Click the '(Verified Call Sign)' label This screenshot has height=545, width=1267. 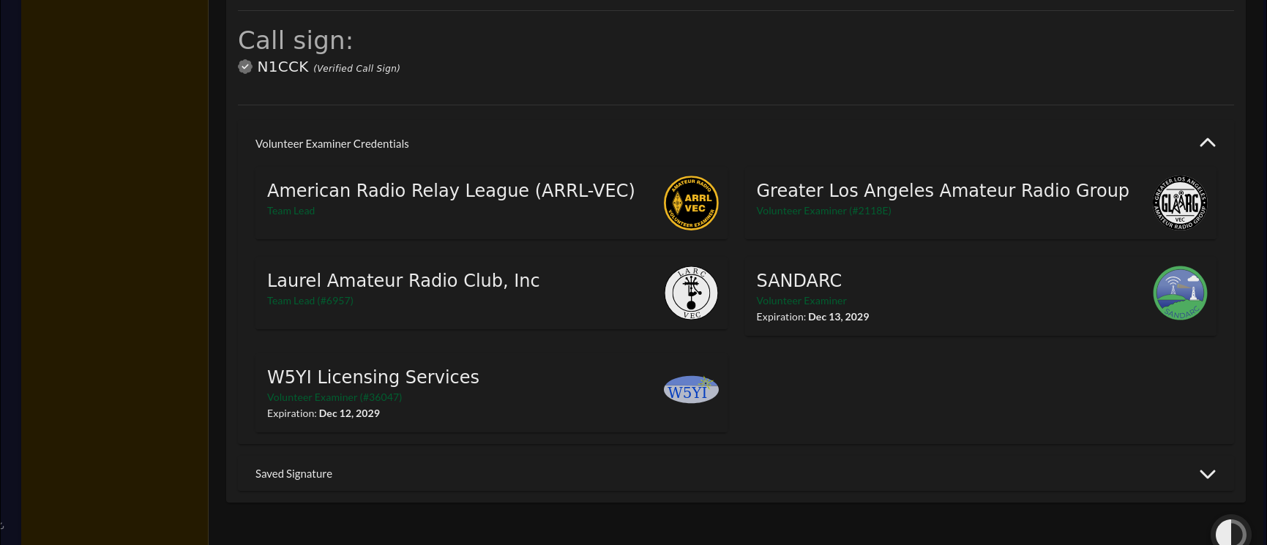(356, 68)
